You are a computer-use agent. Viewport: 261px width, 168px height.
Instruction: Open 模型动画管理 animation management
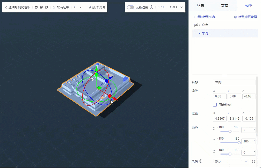(245, 17)
